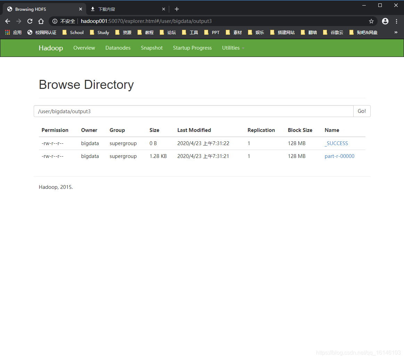Viewport: 404px width, 359px height.
Task: Open the 资源 bookmark folder
Action: (123, 32)
